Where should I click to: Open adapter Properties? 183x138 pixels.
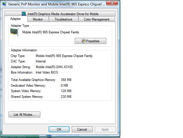[90, 41]
